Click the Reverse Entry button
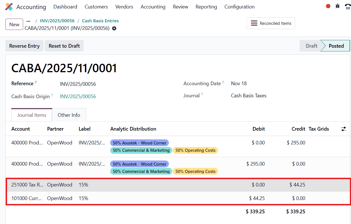351x224 pixels. 24,46
